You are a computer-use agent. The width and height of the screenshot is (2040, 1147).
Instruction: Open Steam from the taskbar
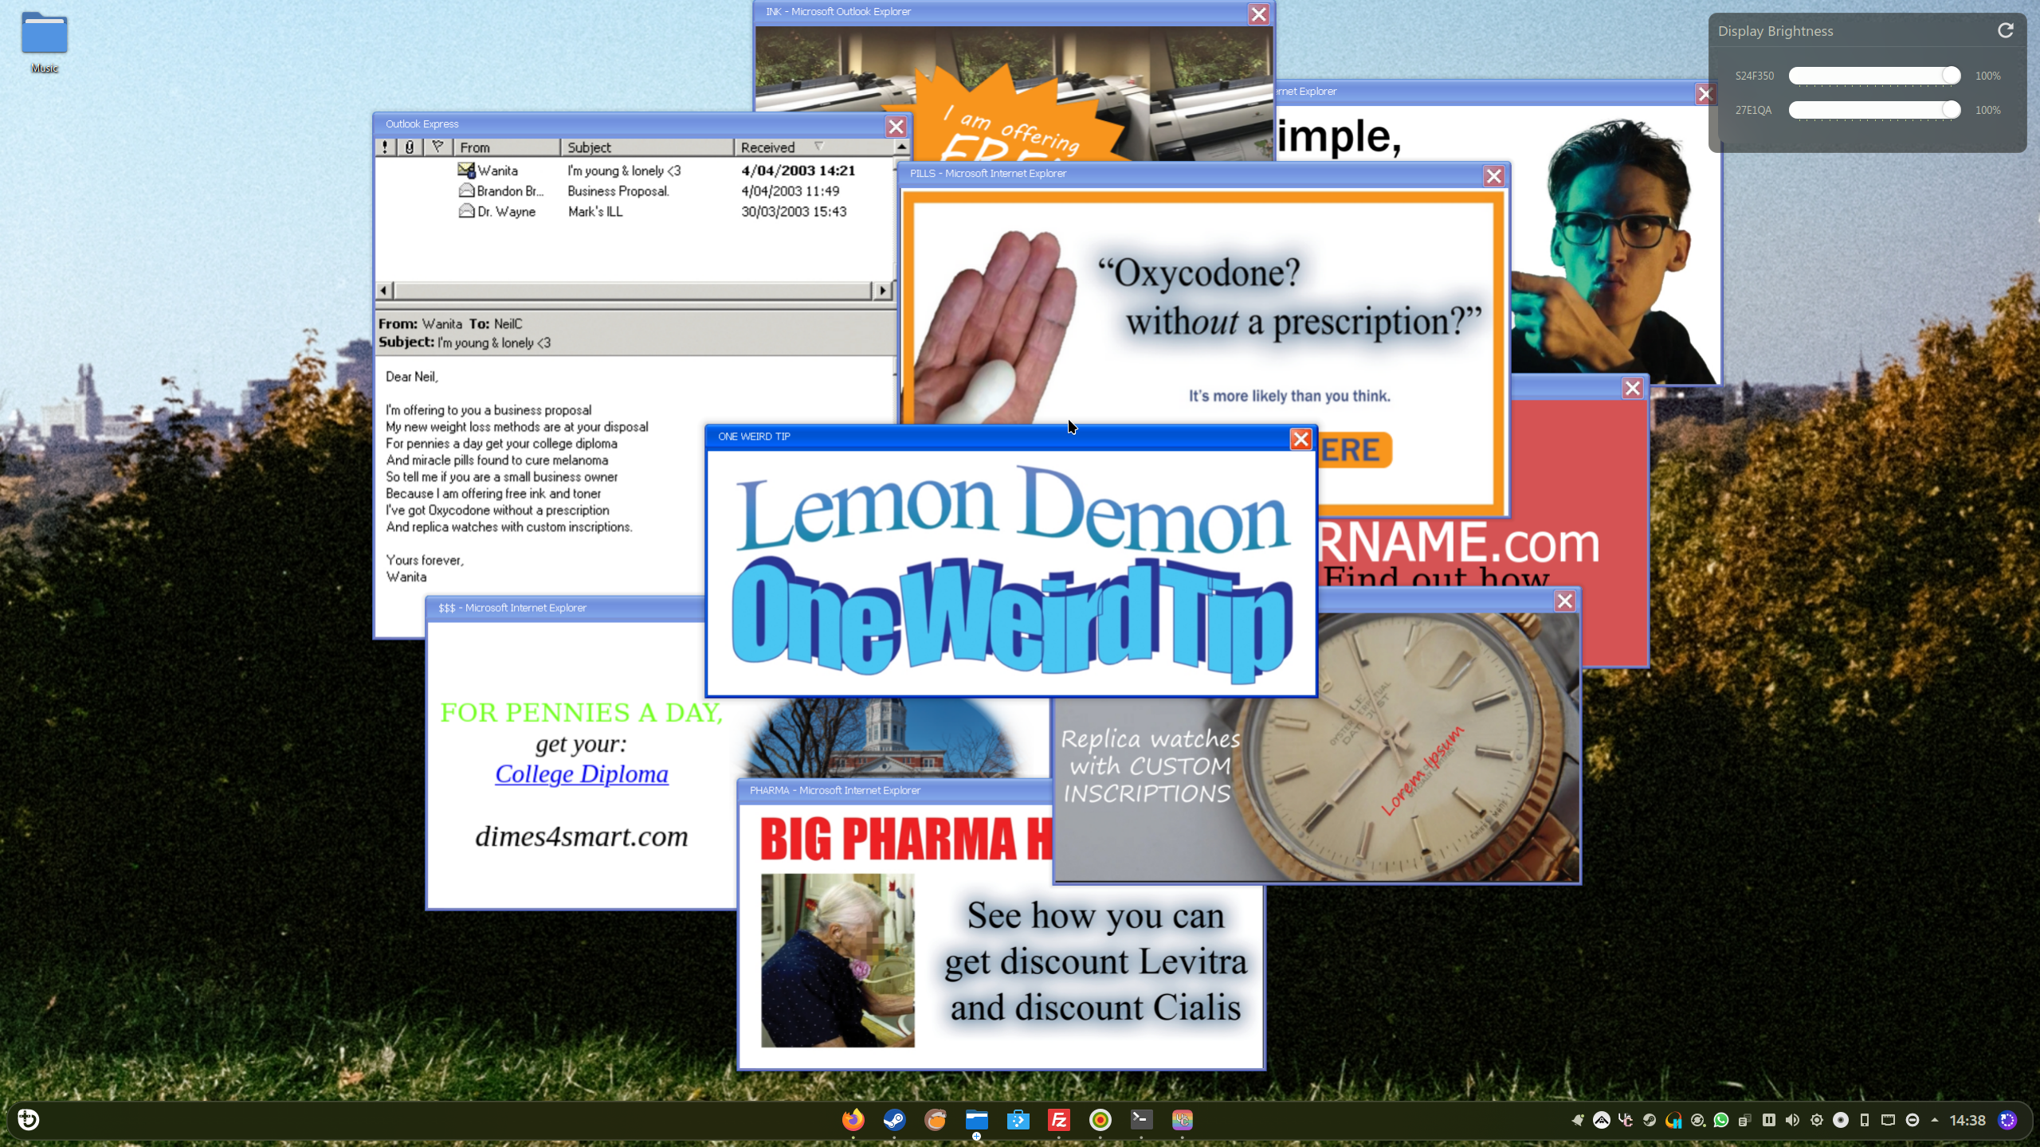click(x=894, y=1120)
